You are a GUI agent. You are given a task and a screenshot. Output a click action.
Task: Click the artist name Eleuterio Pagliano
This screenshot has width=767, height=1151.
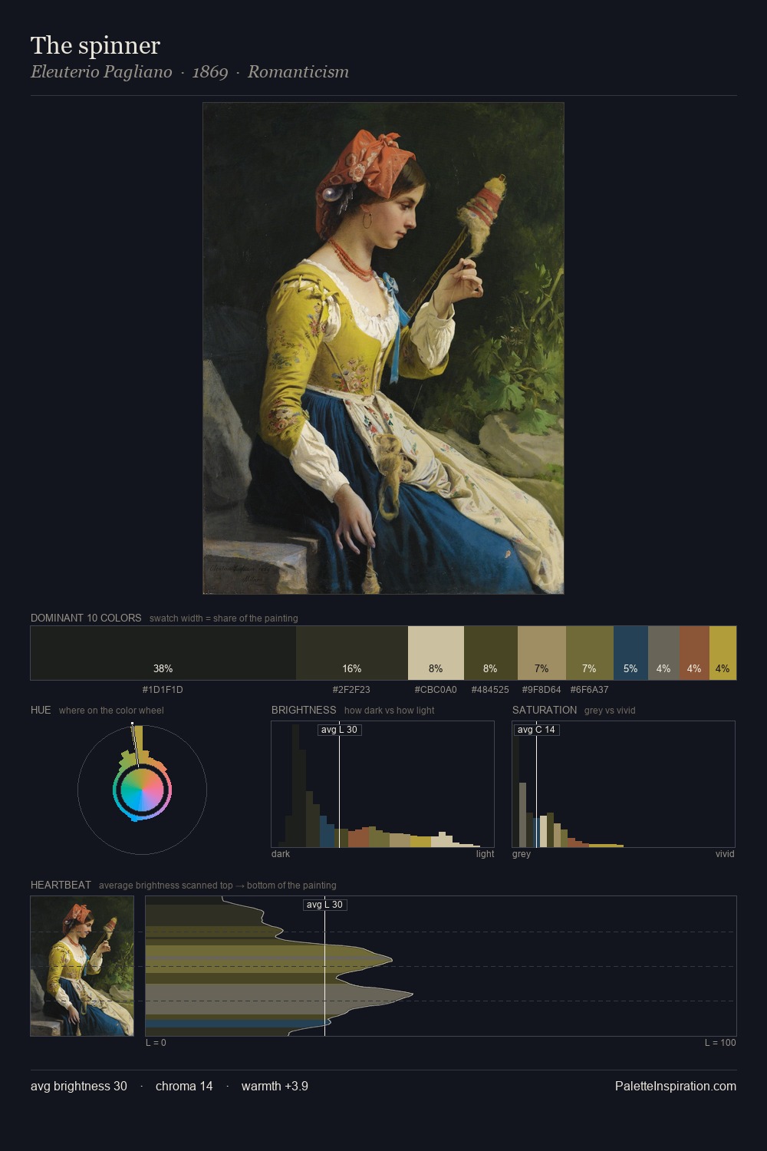click(101, 72)
